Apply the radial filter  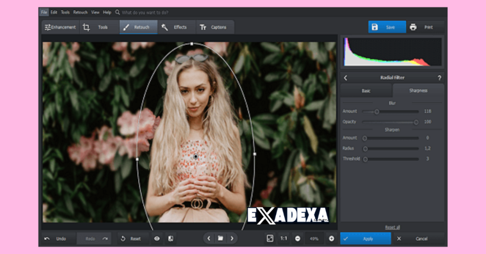(x=365, y=238)
